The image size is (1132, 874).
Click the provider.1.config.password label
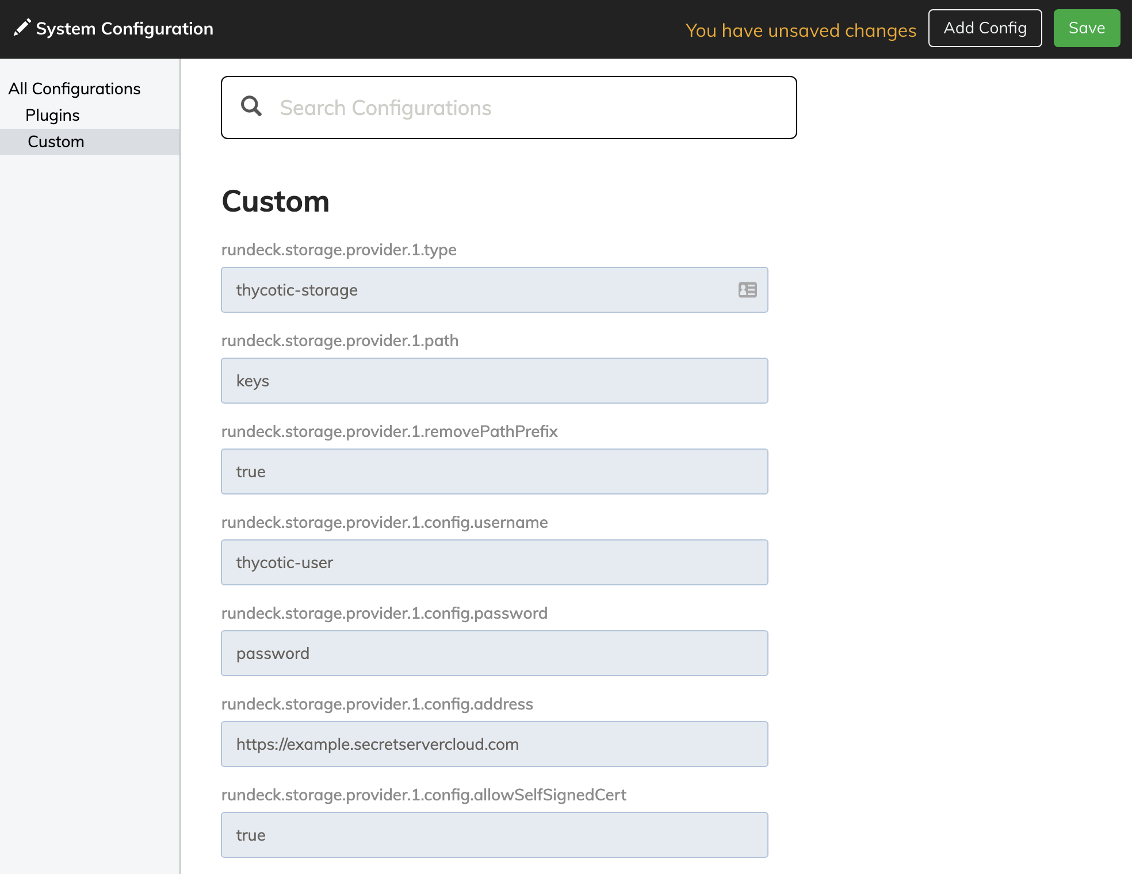[384, 613]
